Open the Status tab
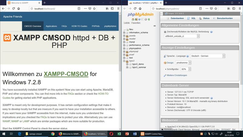 (x=204, y=18)
